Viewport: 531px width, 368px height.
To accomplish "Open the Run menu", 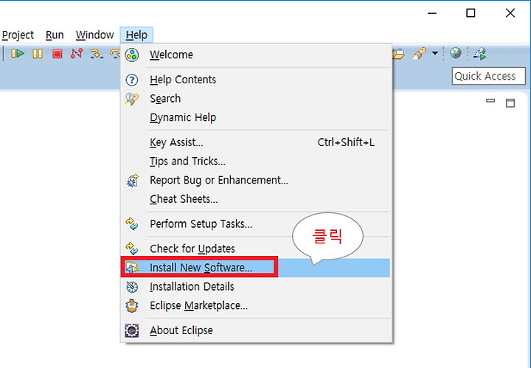I will (x=55, y=35).
